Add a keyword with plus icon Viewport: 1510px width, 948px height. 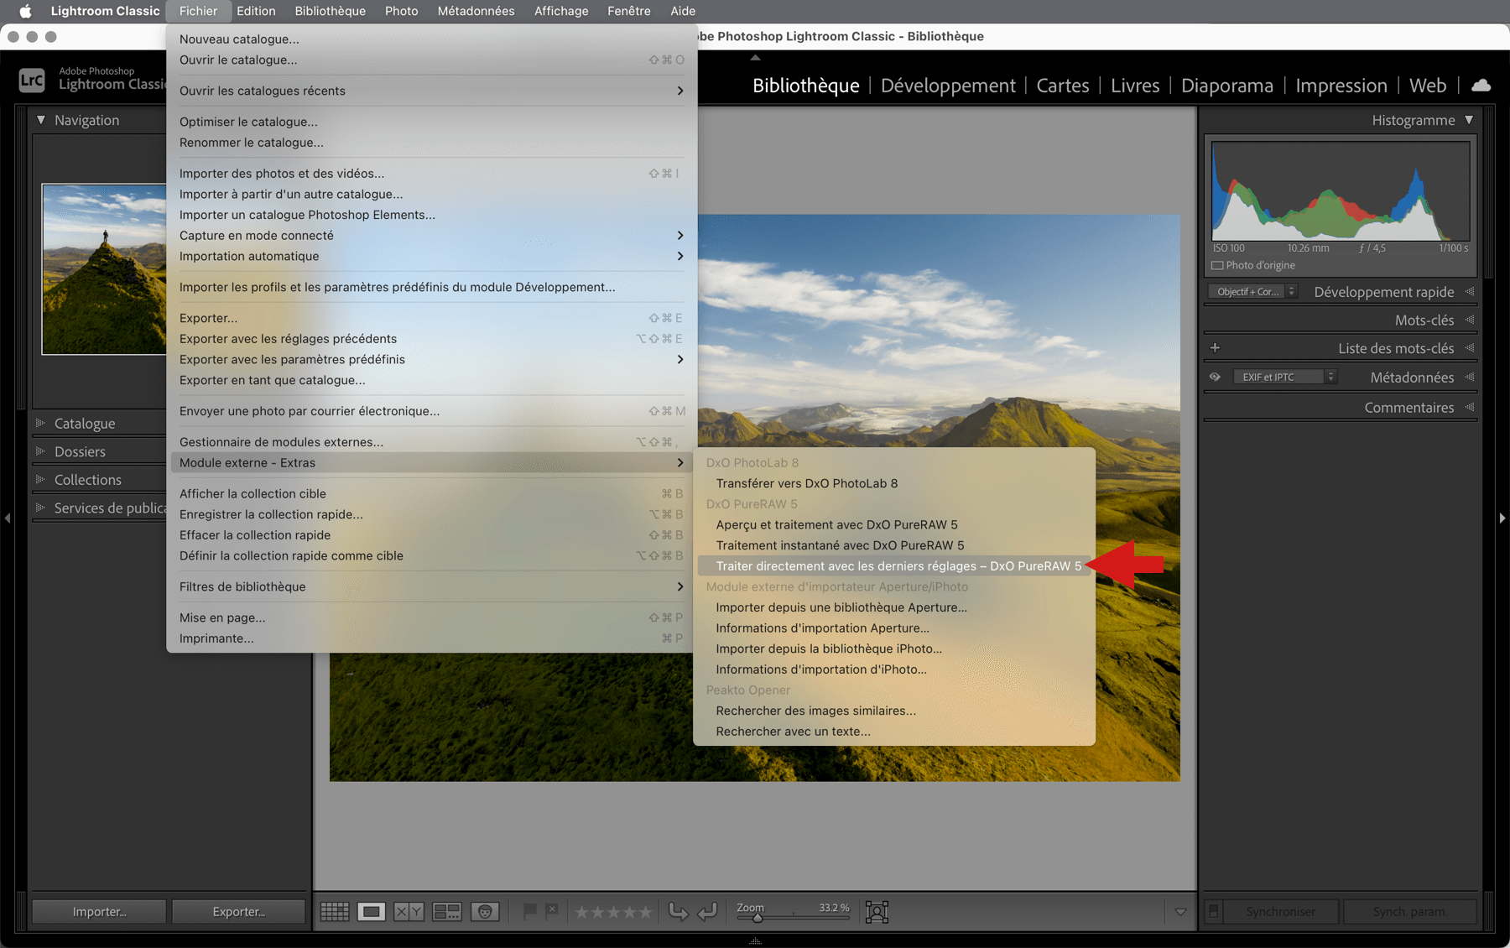pyautogui.click(x=1215, y=347)
